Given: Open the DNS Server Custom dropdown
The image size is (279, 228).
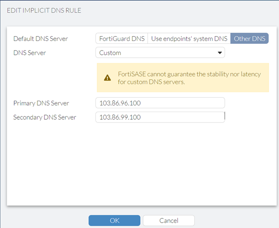Looking at the screenshot, I should click(160, 52).
